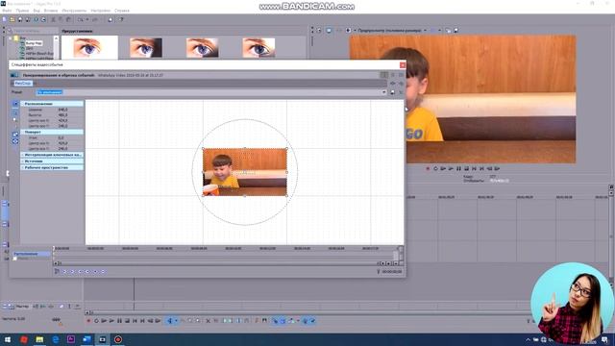Click the Ширина value 848,0
Image resolution: width=615 pixels, height=346 pixels.
point(62,110)
